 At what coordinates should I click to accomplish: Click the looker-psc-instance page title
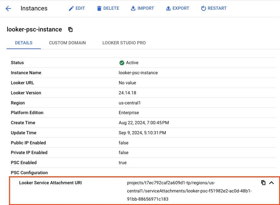tap(34, 30)
